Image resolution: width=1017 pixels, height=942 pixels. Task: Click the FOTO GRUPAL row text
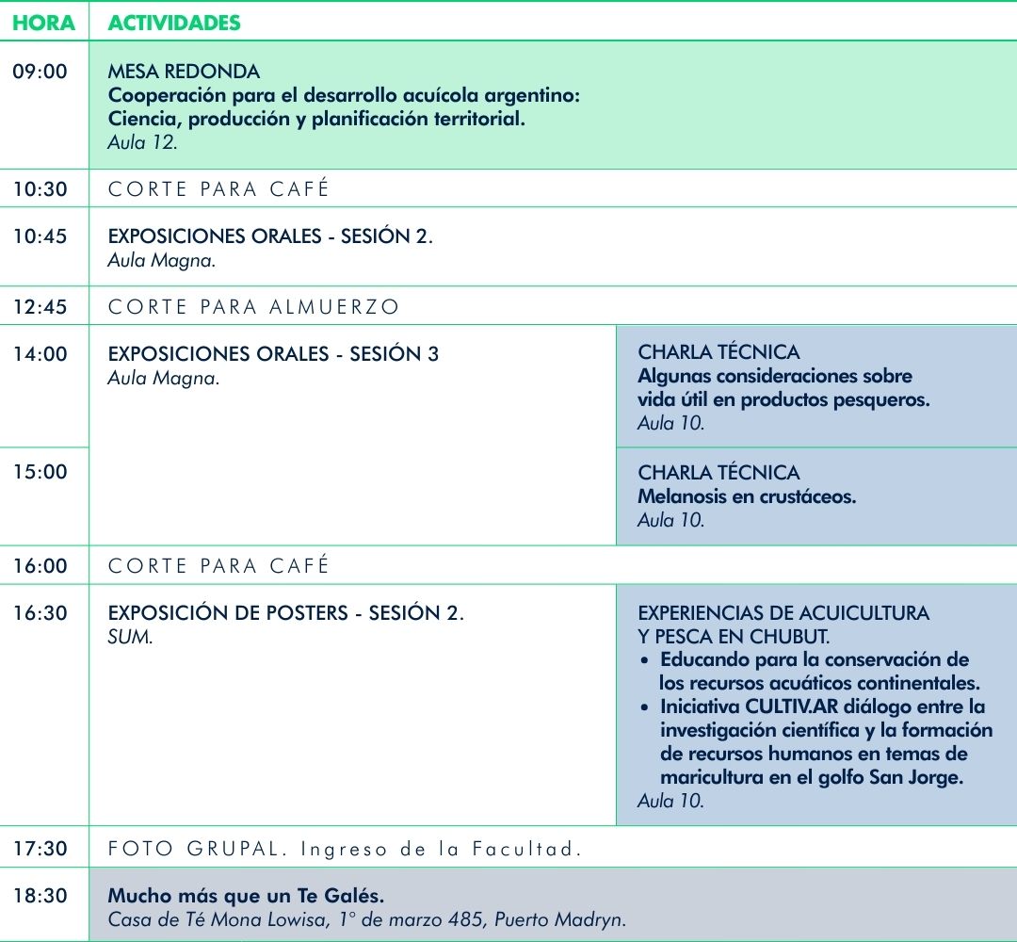tap(344, 849)
